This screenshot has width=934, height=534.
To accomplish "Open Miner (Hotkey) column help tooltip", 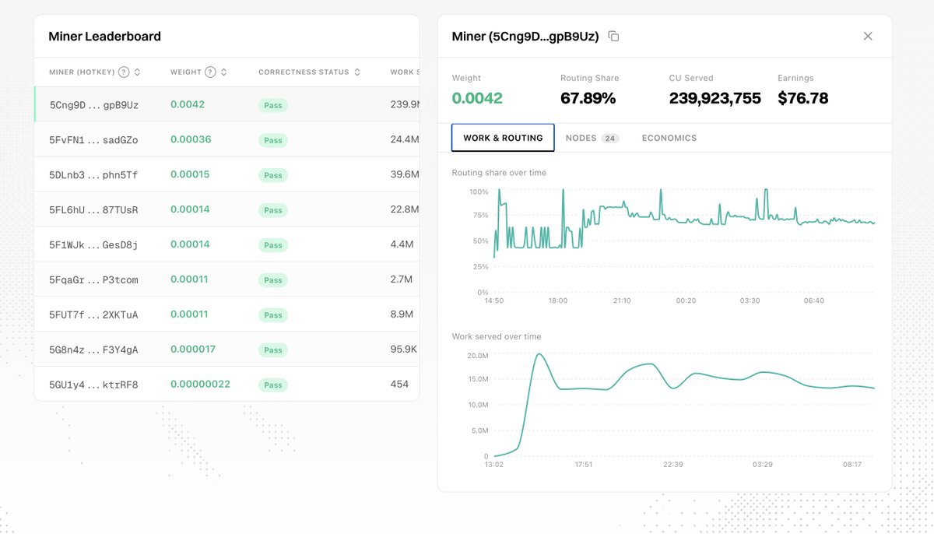I will 123,72.
